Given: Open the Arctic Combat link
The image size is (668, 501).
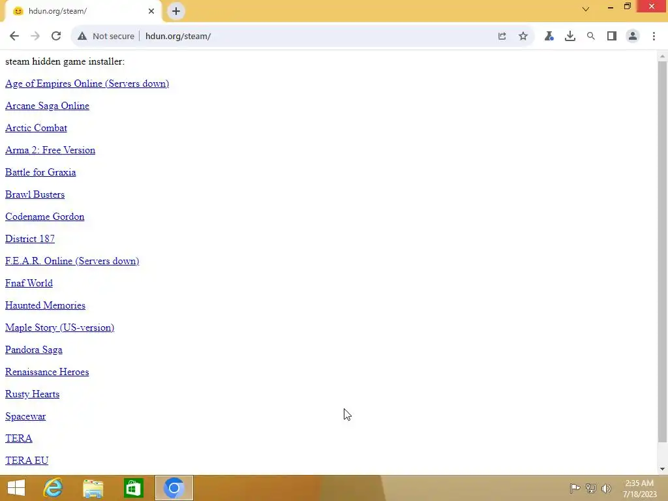Looking at the screenshot, I should (x=37, y=128).
